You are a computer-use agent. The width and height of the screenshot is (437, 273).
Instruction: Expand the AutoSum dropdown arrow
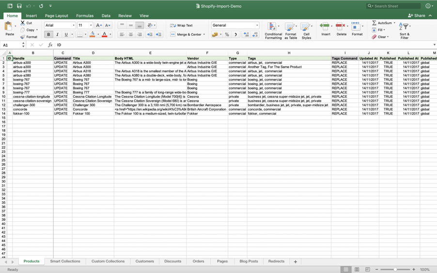point(394,23)
